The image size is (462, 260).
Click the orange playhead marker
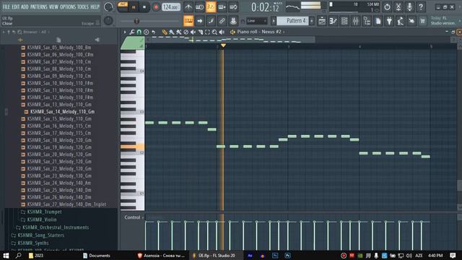223,45
